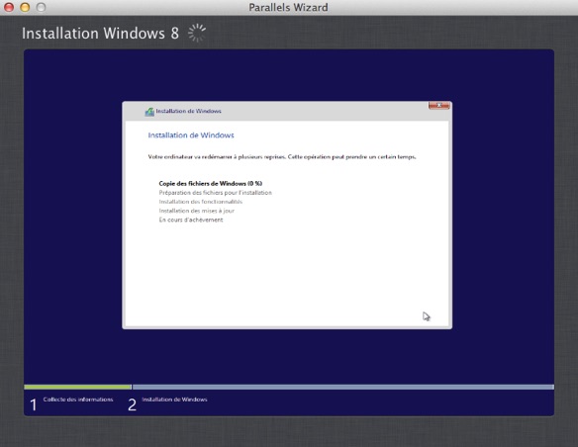Close the Parallels Wizard window with the red button
The image size is (578, 447).
pyautogui.click(x=9, y=7)
